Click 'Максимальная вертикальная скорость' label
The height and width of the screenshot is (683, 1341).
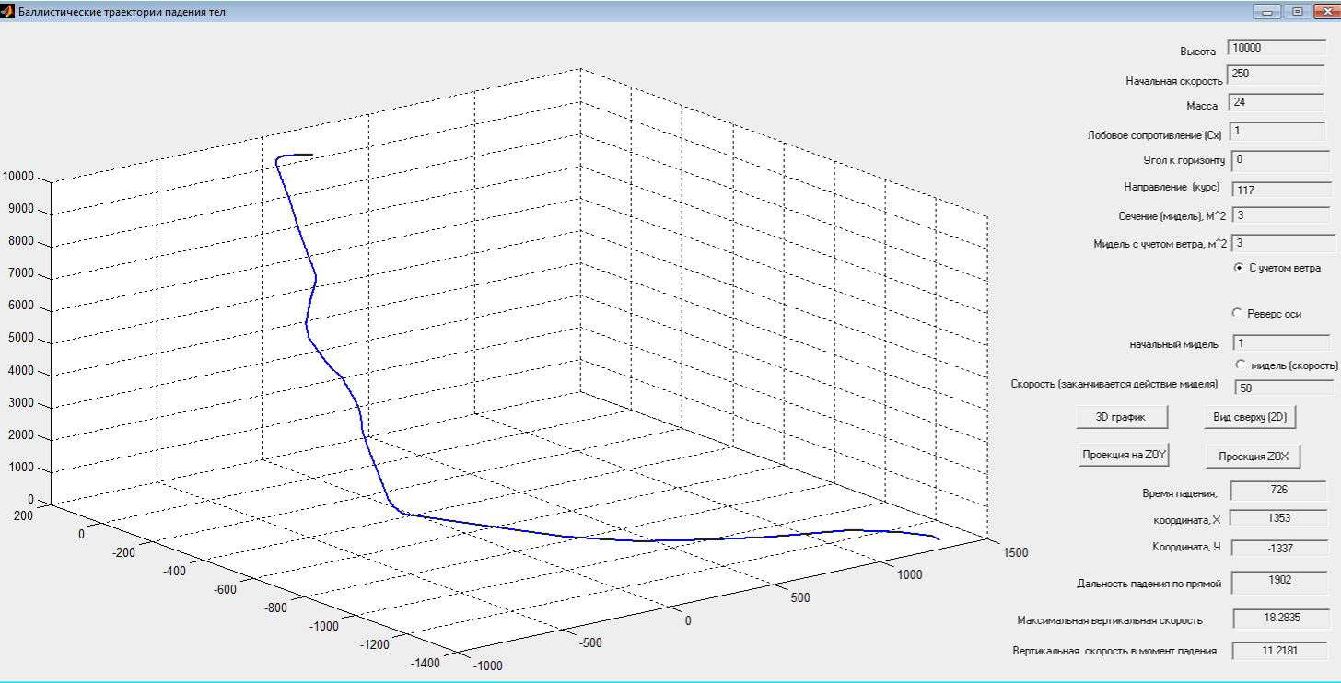point(1109,620)
